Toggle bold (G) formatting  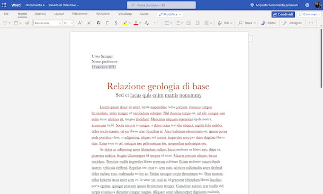(98, 23)
